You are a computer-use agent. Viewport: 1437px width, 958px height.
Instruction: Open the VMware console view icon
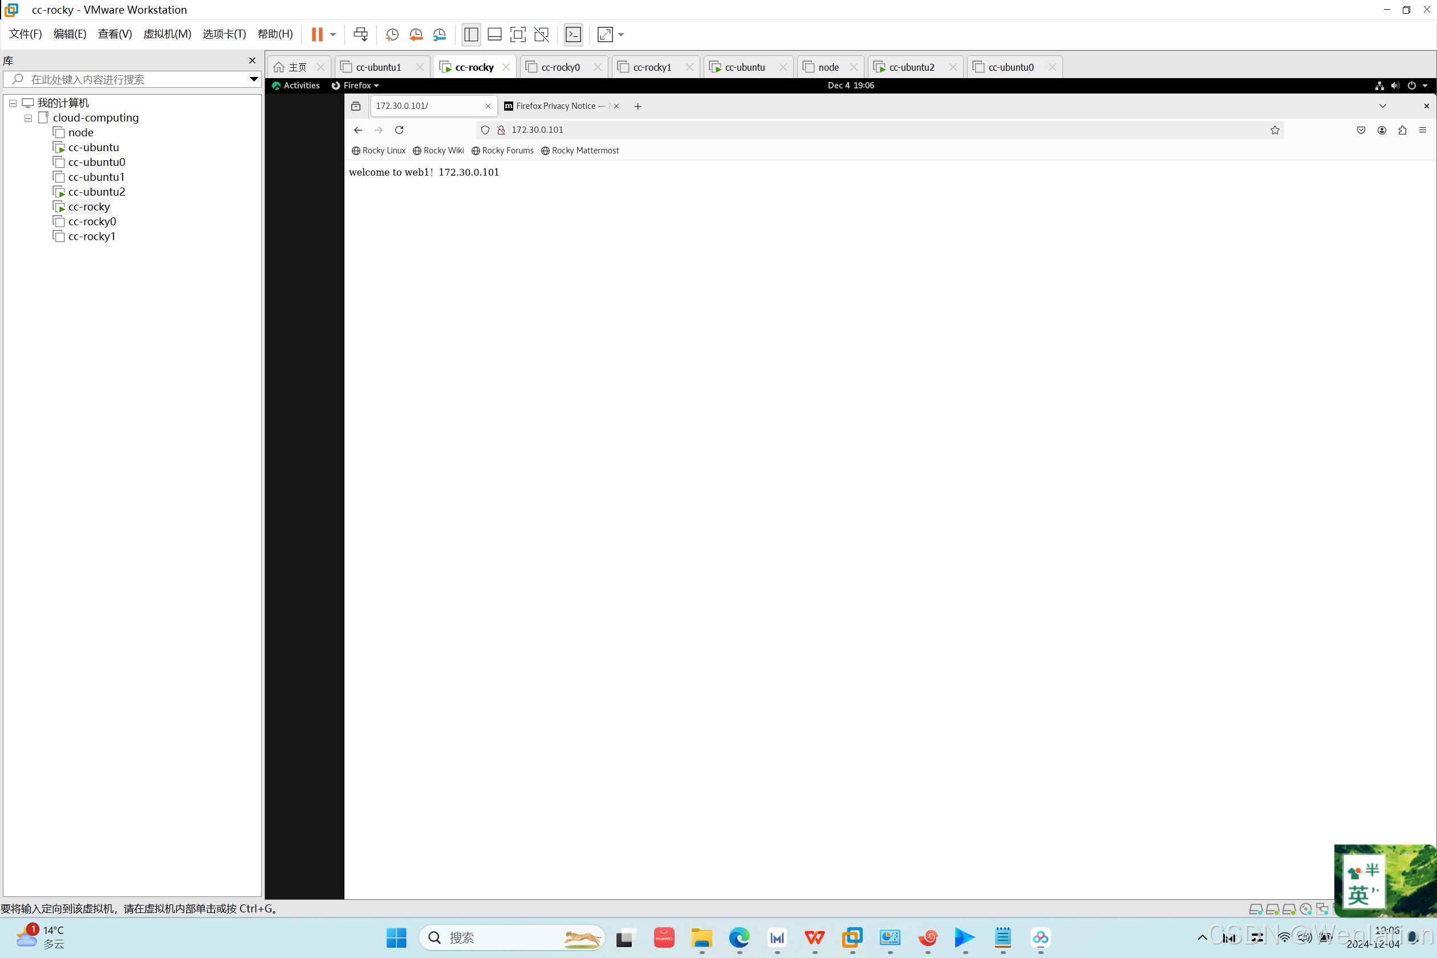[573, 34]
